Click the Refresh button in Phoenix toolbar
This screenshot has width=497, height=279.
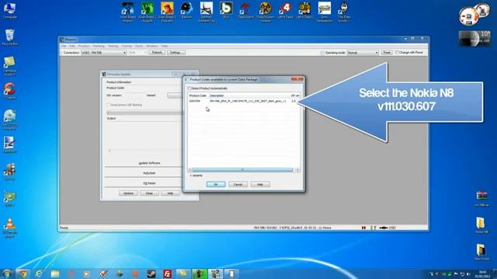point(157,53)
